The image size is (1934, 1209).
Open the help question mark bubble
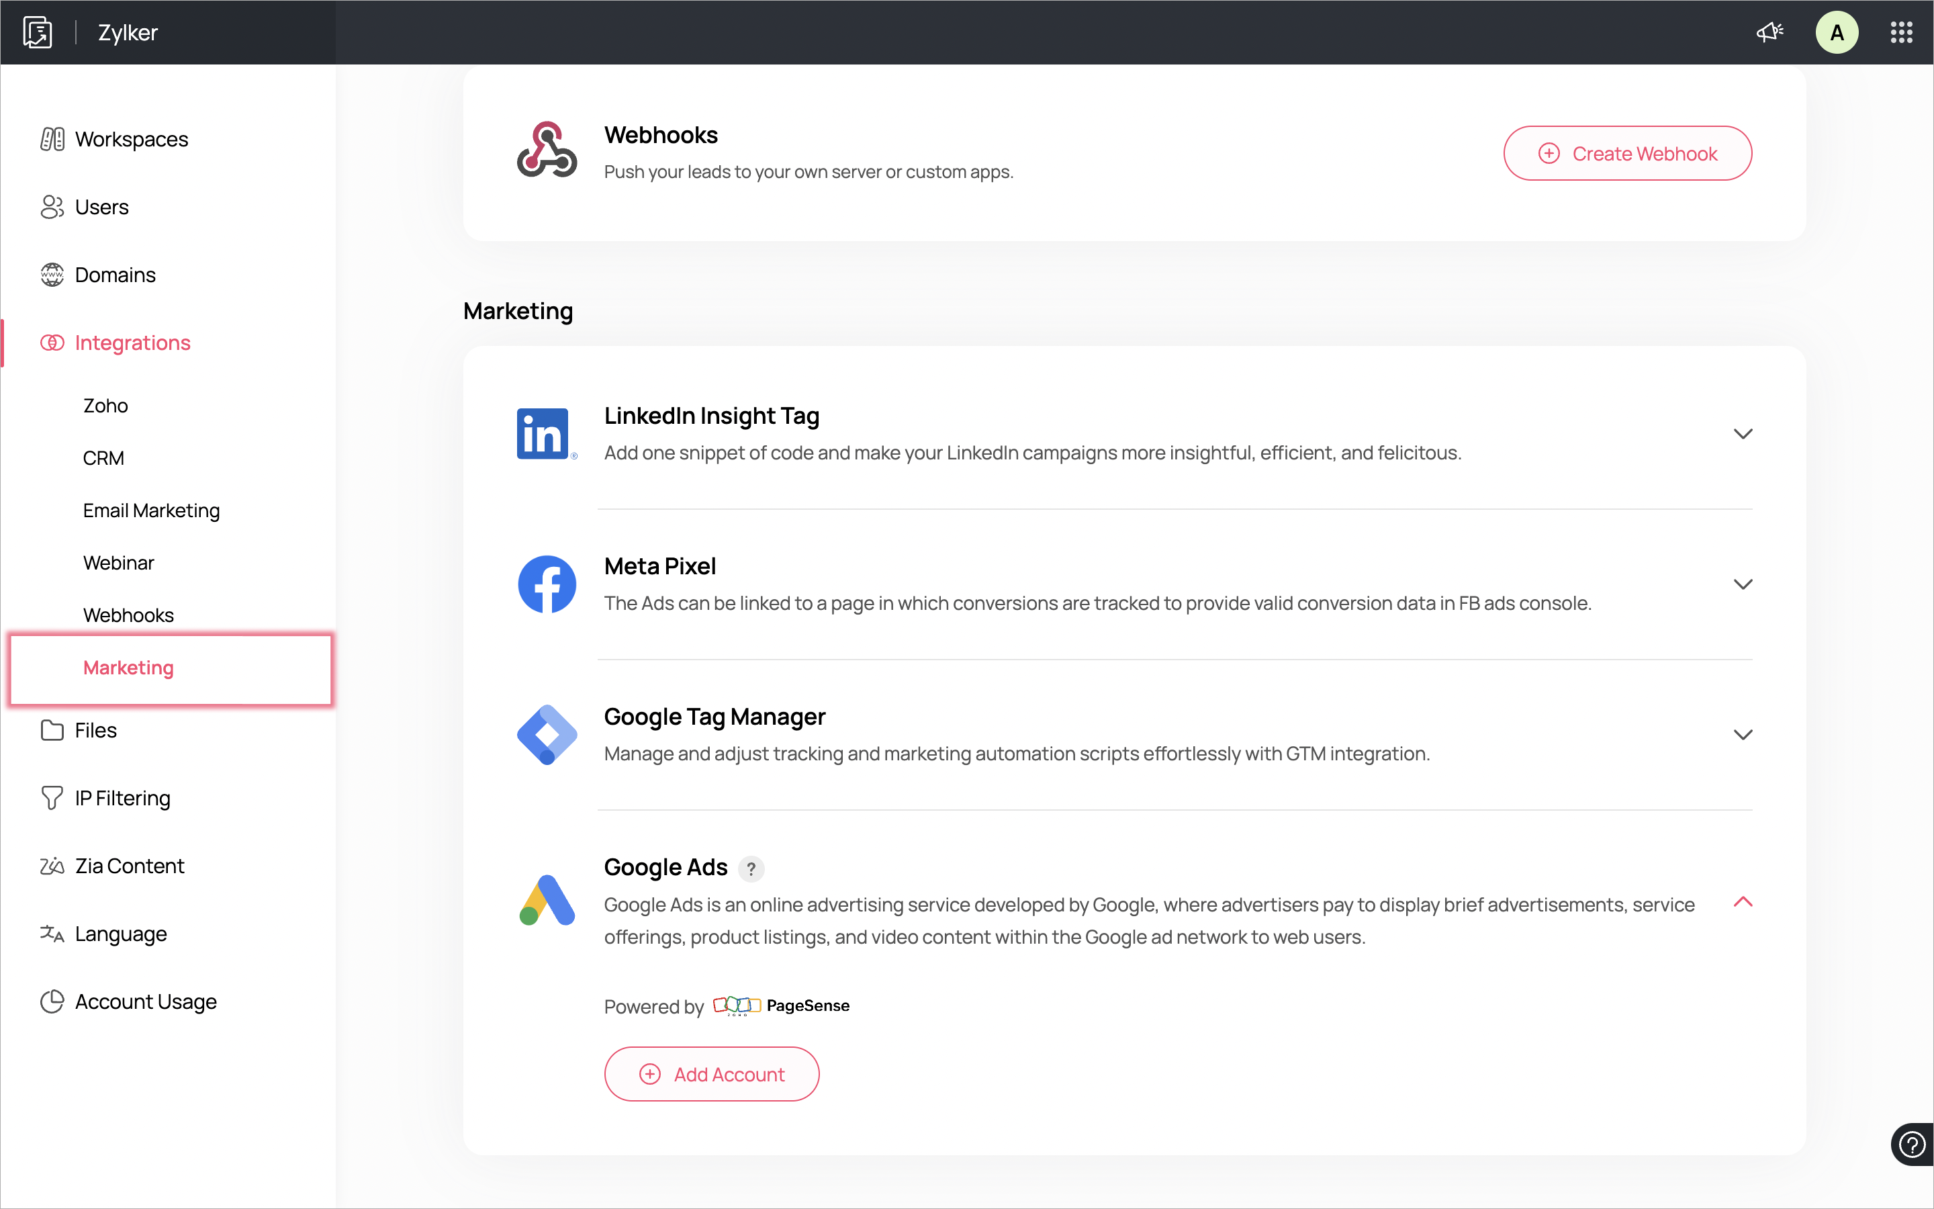point(1912,1145)
